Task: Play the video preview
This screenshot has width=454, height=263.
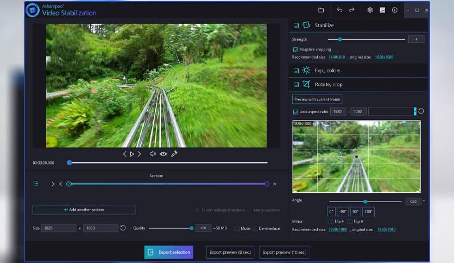Action: 132,154
